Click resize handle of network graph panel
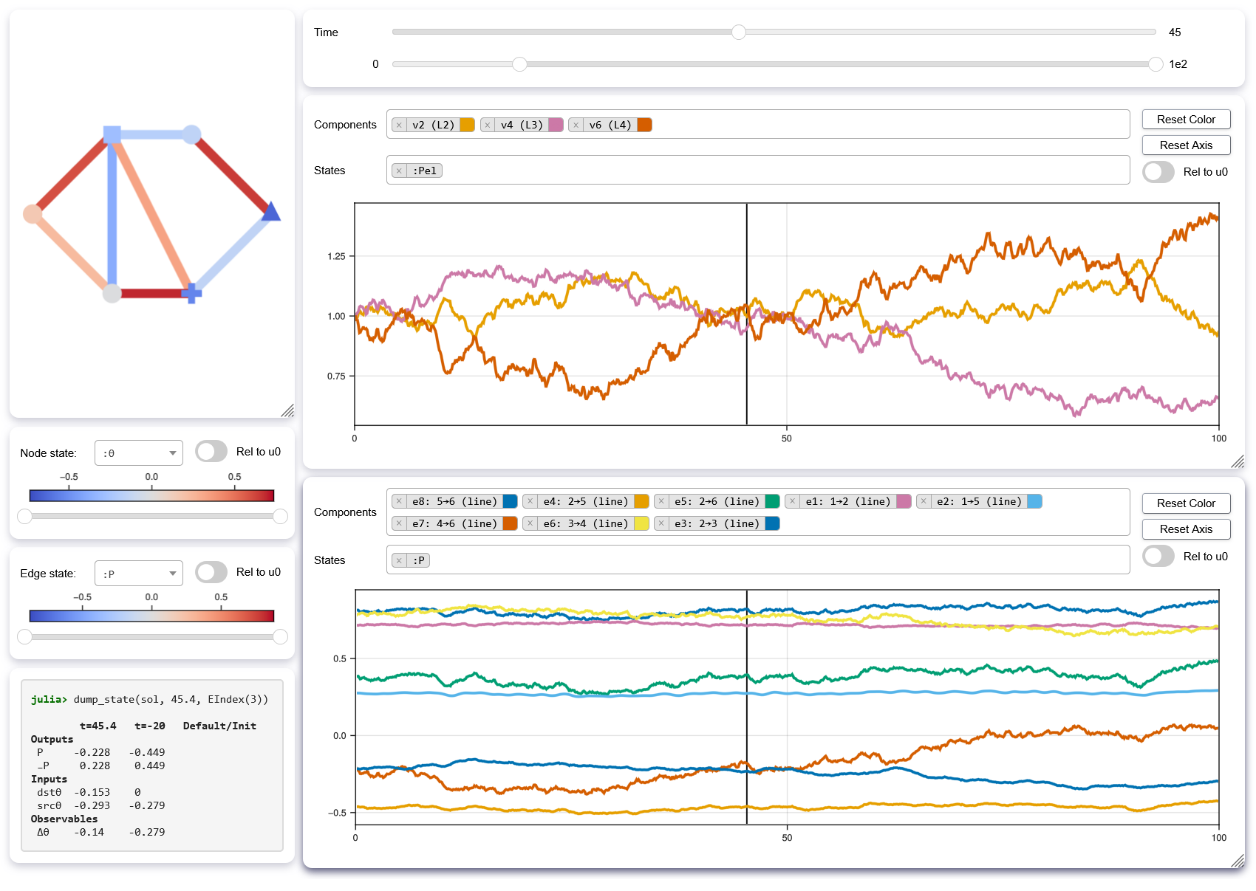This screenshot has height=891, width=1256. [287, 410]
